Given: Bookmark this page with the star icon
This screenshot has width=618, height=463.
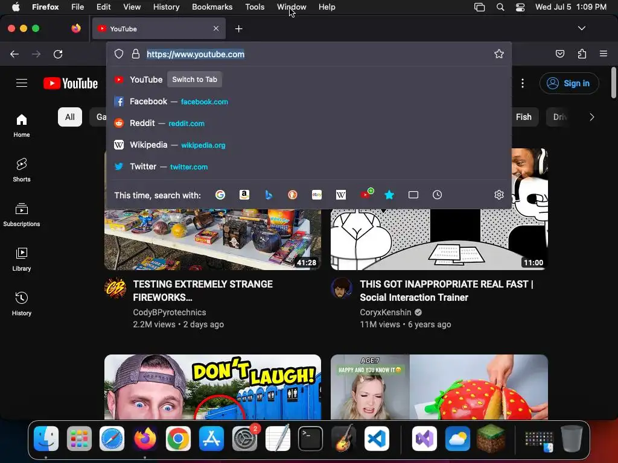Looking at the screenshot, I should [499, 54].
